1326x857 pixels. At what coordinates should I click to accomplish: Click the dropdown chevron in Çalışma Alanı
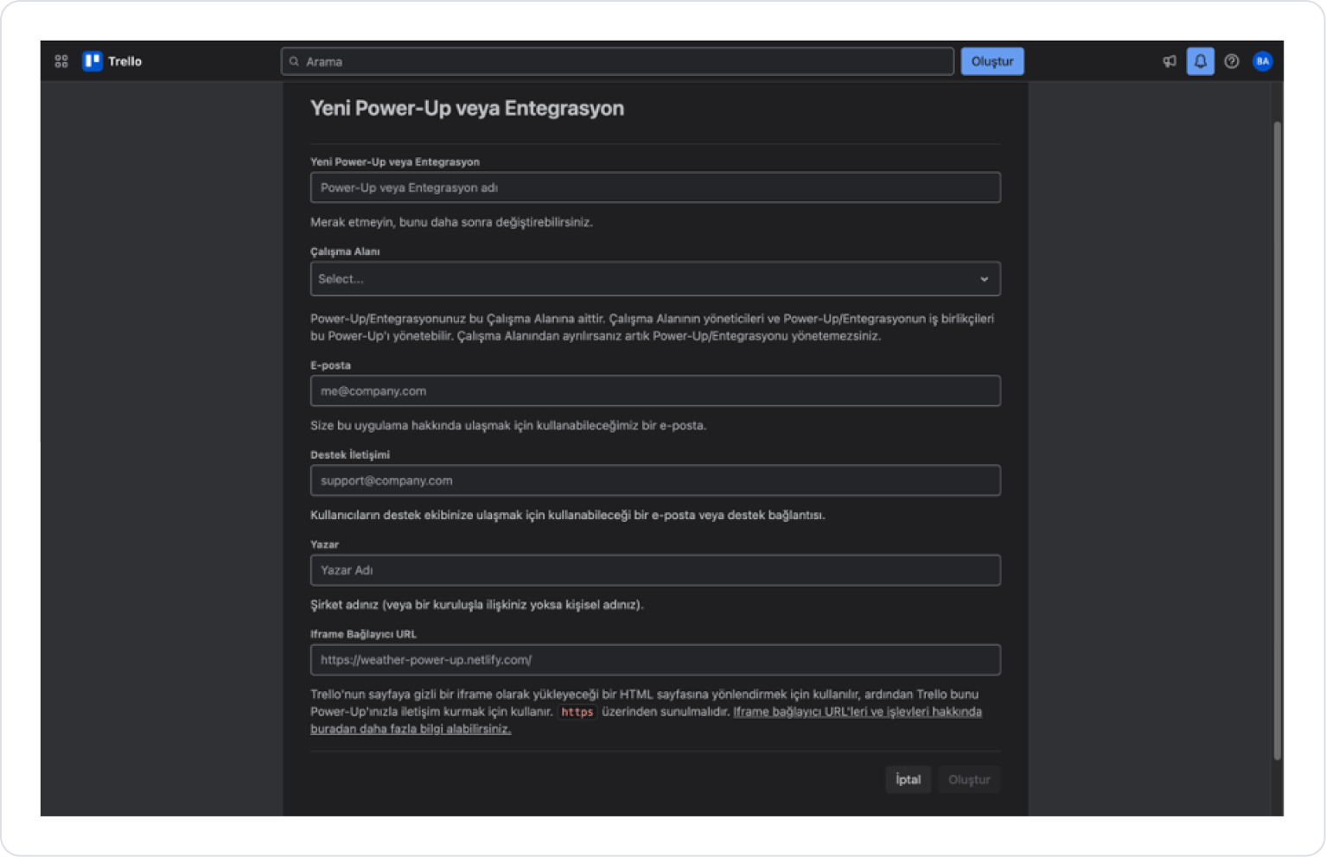[984, 279]
